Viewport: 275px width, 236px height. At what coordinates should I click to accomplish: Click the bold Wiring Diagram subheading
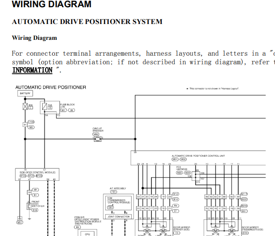point(34,38)
